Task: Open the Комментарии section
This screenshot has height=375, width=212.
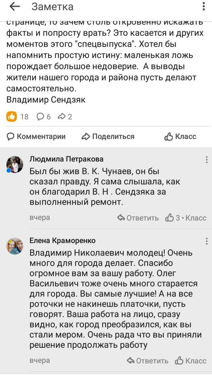Action: [x=36, y=137]
